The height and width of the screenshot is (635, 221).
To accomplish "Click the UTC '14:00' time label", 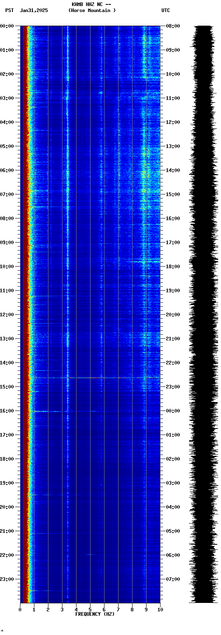I will 173,170.
